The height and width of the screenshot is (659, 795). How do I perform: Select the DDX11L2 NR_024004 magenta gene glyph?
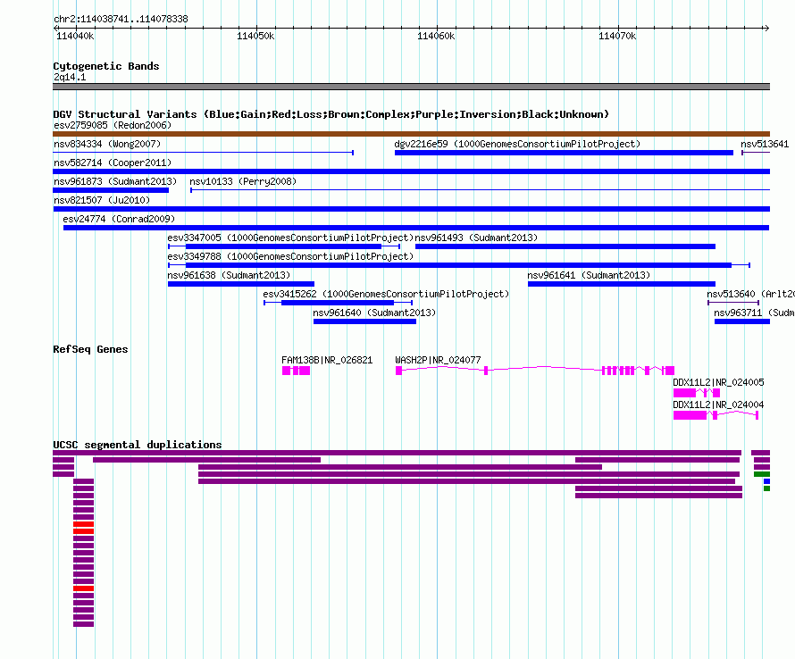[x=715, y=415]
